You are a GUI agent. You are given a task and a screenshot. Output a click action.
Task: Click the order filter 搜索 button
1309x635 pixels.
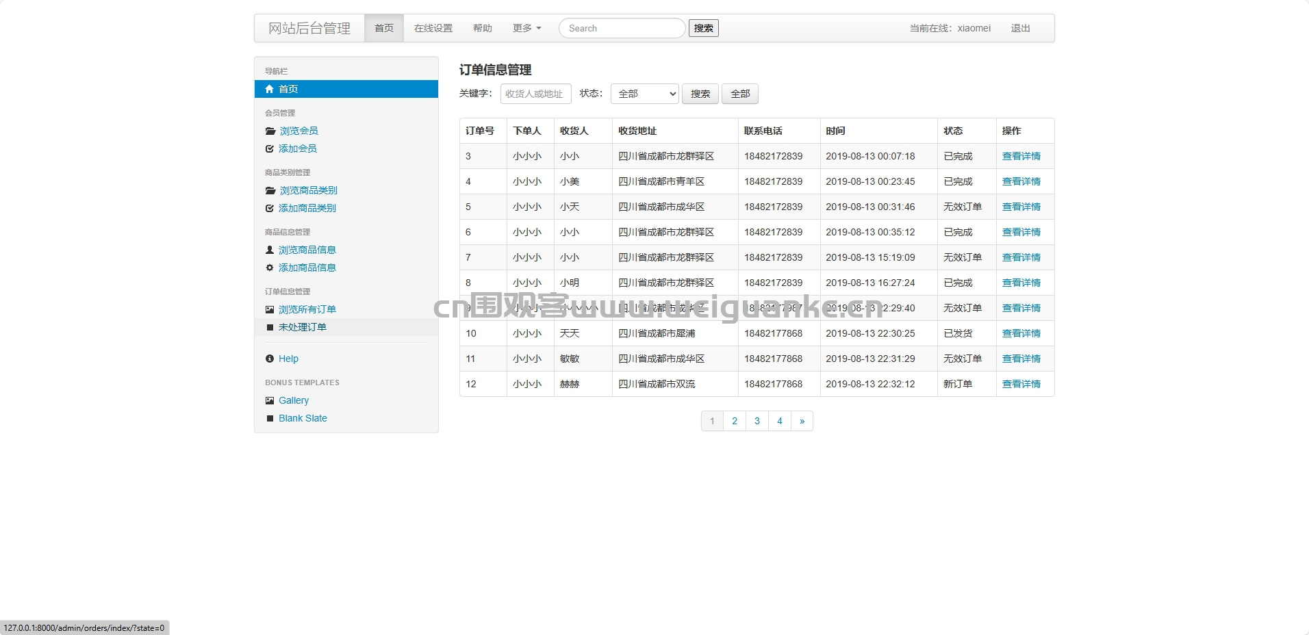tap(700, 94)
